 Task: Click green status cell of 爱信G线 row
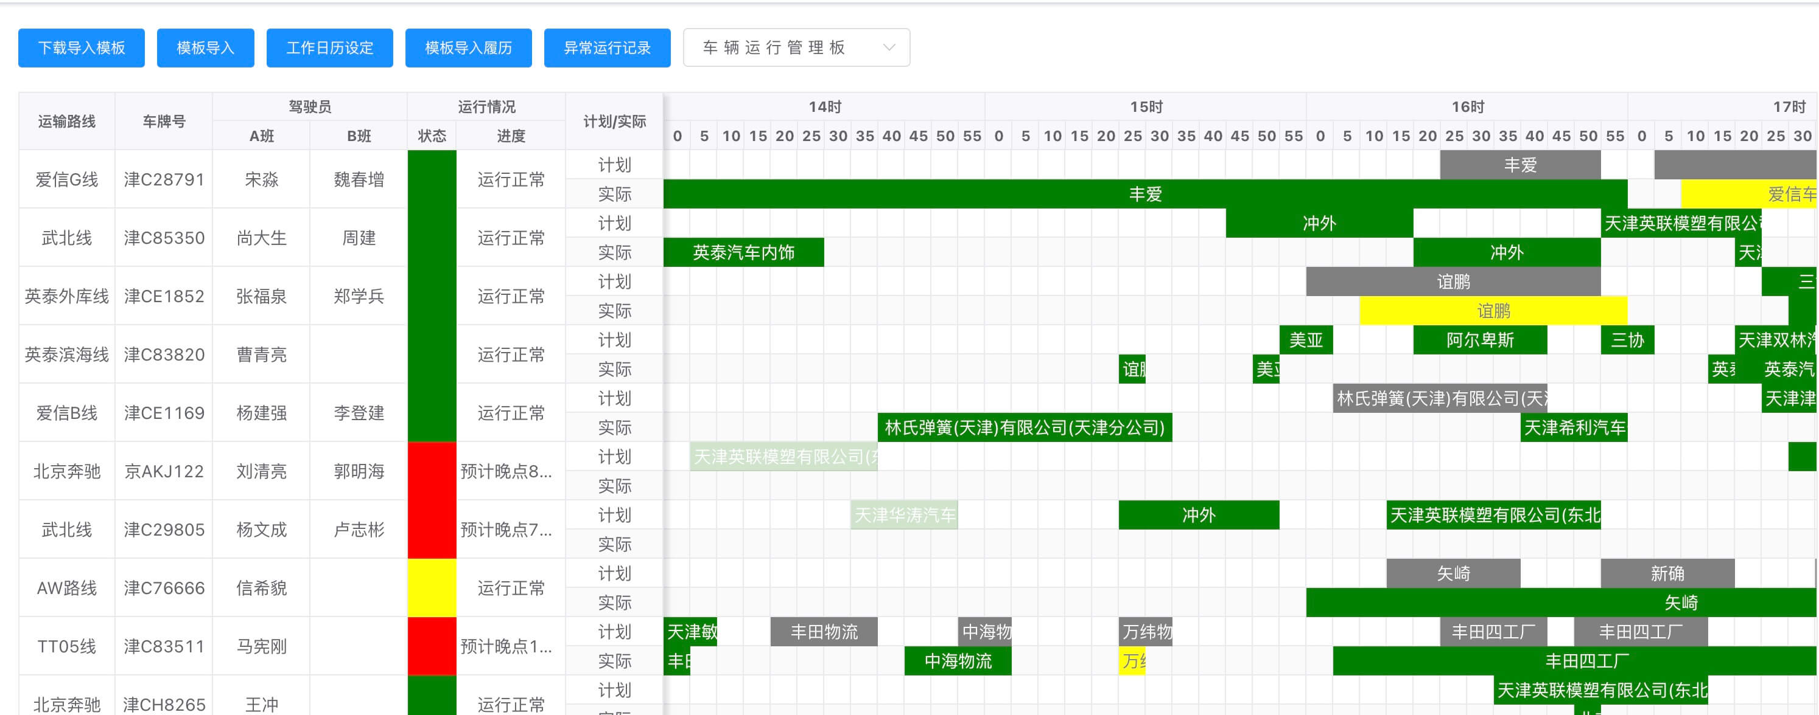(432, 179)
